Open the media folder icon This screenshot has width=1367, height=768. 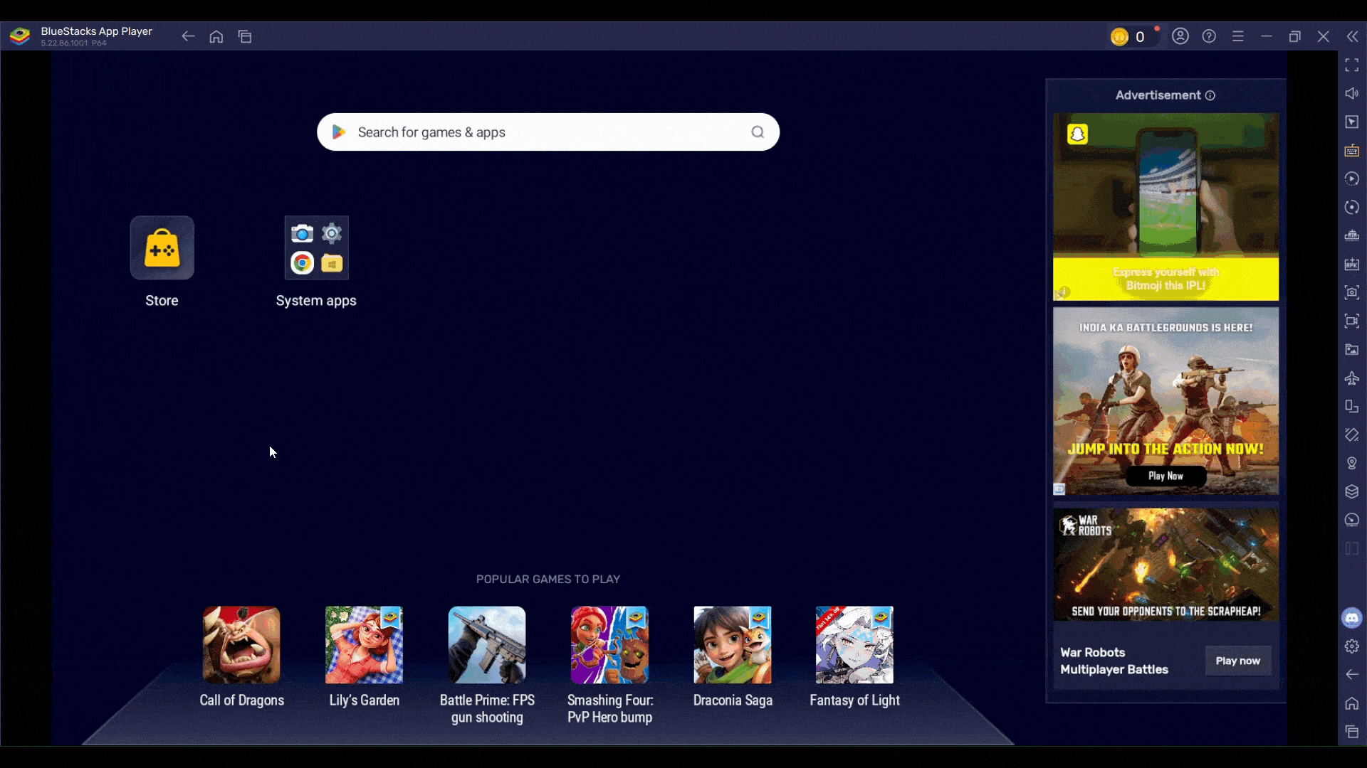(1352, 349)
